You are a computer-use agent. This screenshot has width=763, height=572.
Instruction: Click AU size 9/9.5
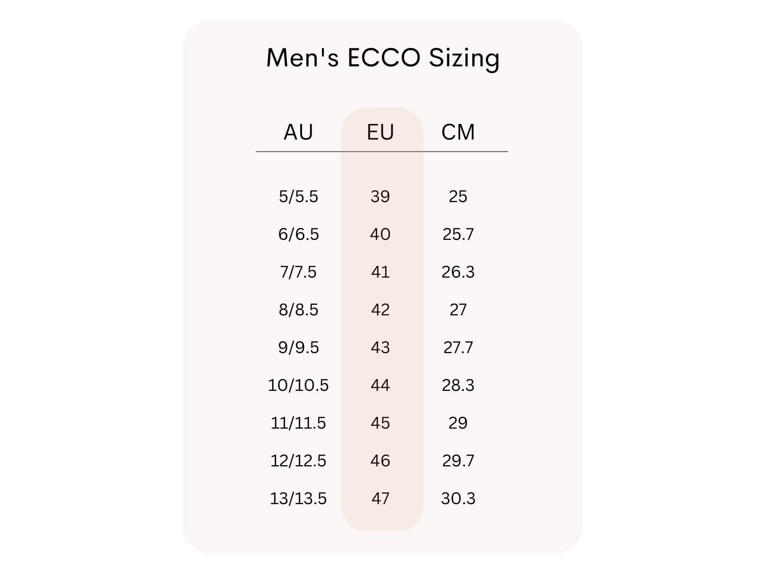tap(298, 347)
